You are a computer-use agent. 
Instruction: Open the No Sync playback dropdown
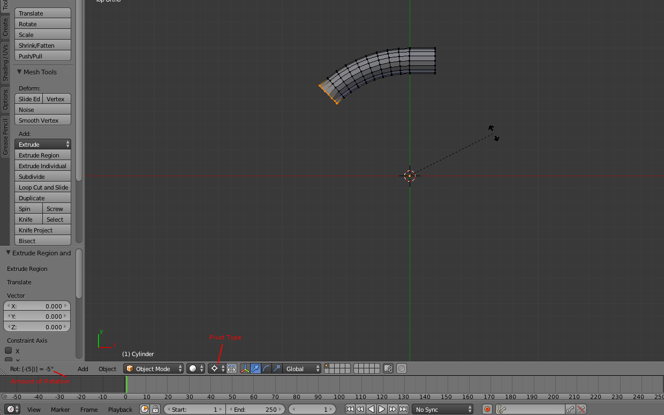coord(442,409)
